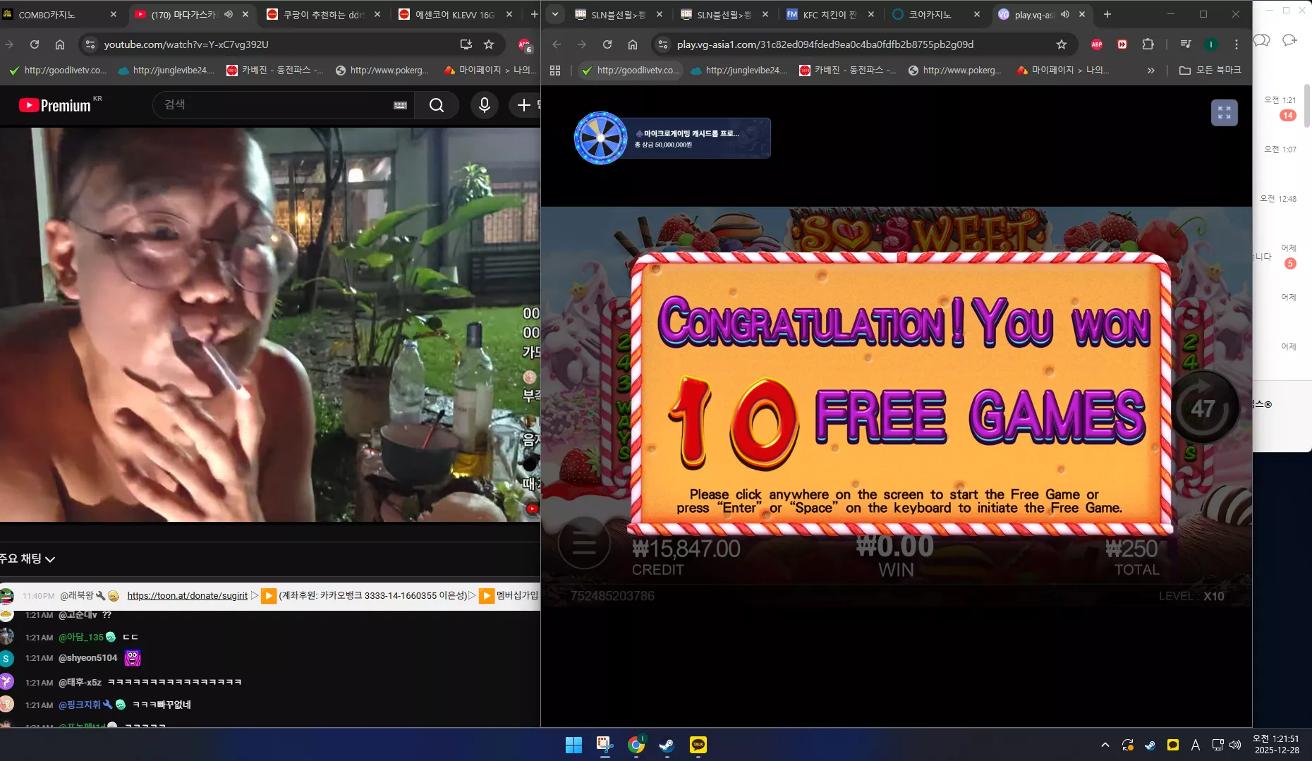This screenshot has height=761, width=1312.
Task: Open the 모든 북마크 folder
Action: click(1210, 71)
